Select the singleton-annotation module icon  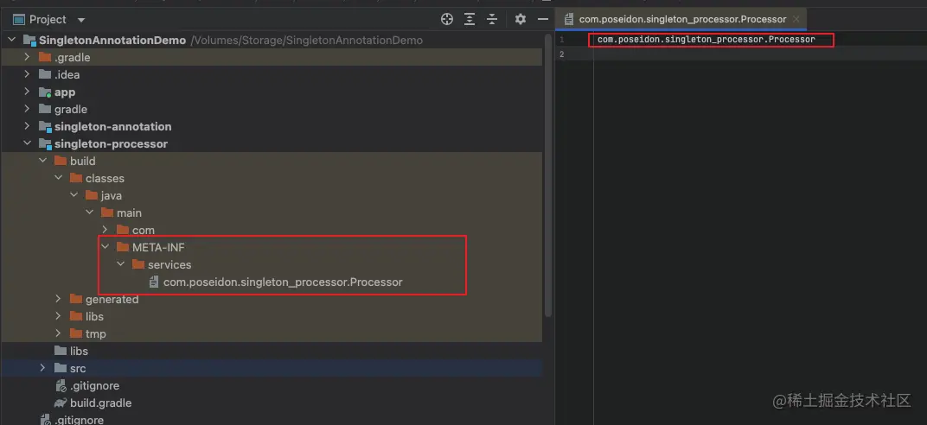[44, 126]
